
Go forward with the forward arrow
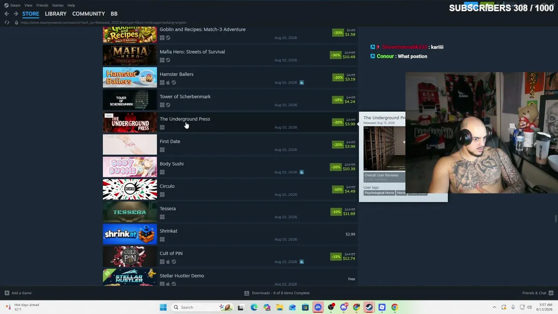pos(16,14)
